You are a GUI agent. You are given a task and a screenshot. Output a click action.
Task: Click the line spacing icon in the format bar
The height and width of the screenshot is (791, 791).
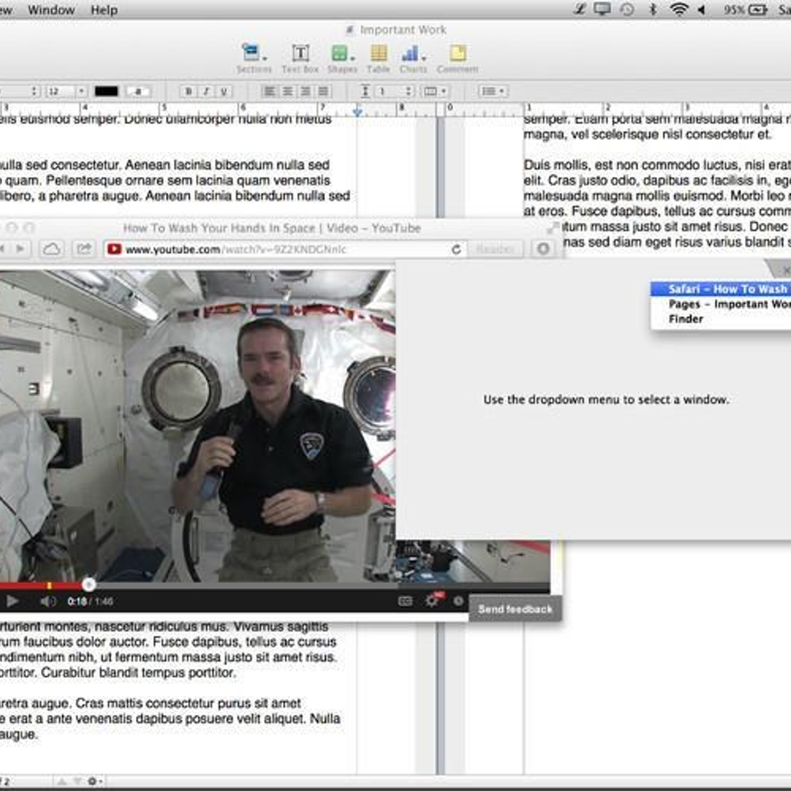[x=365, y=91]
